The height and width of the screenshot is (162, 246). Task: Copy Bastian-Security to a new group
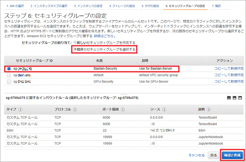229,69
